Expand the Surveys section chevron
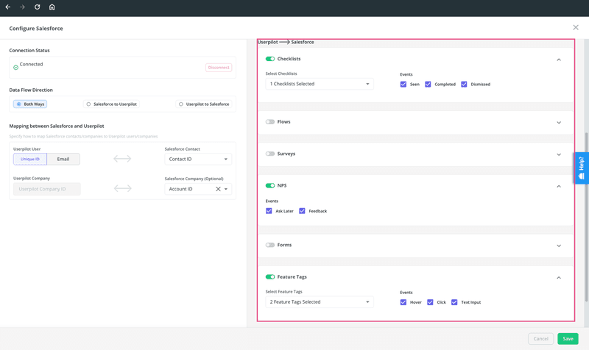The height and width of the screenshot is (350, 589). [559, 154]
